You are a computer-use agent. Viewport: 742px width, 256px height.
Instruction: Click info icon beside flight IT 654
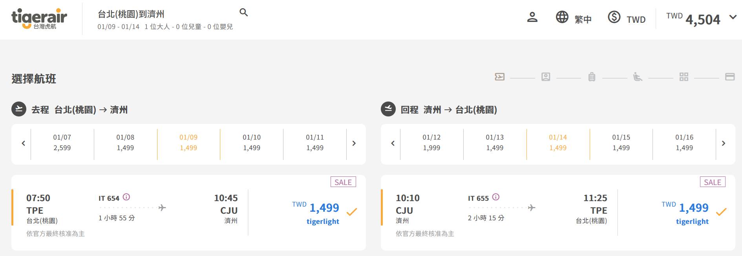[x=126, y=197]
